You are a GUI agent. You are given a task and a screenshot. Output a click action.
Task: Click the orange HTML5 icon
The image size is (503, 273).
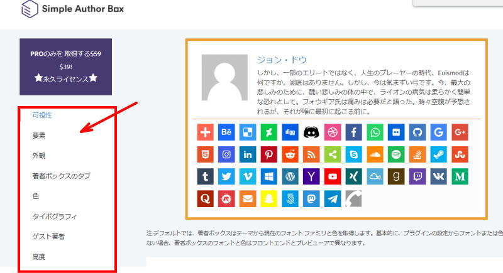click(206, 154)
